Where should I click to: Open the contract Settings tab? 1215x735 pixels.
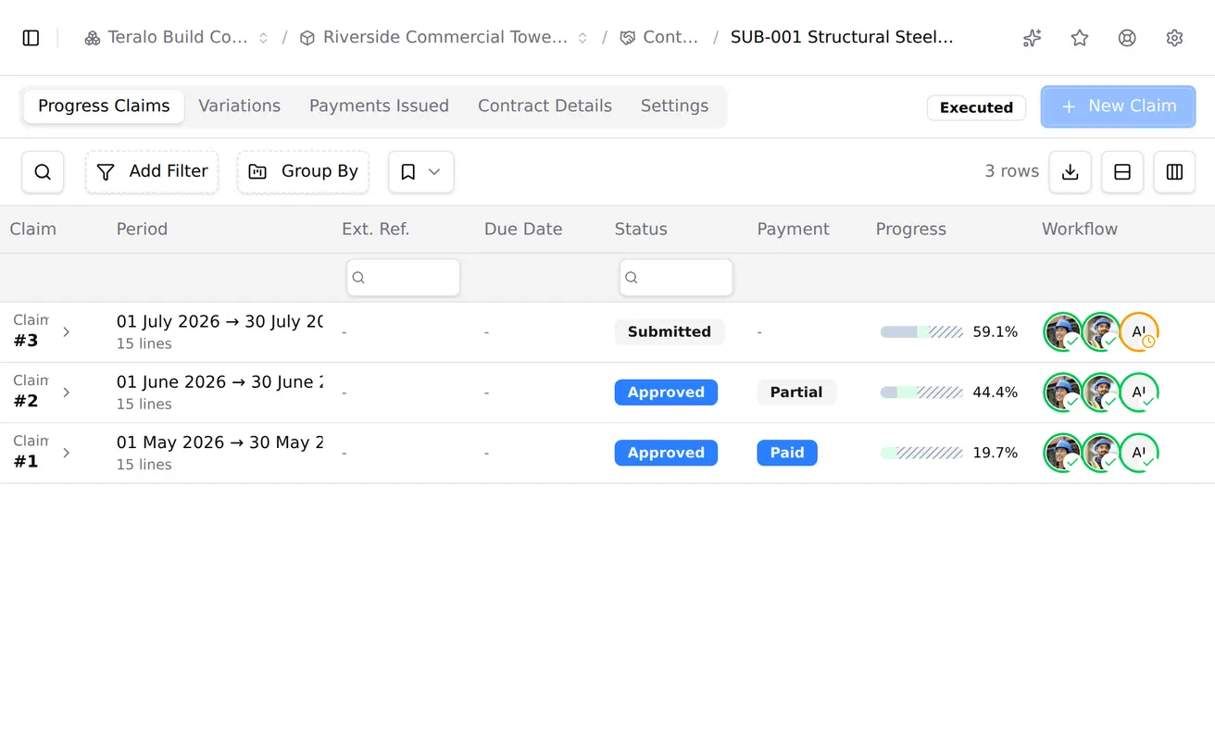point(674,106)
